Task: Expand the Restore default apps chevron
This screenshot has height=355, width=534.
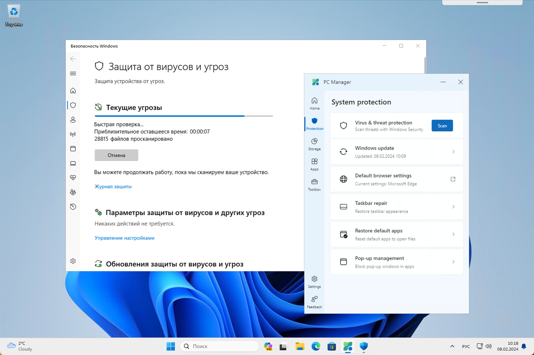Action: 454,234
